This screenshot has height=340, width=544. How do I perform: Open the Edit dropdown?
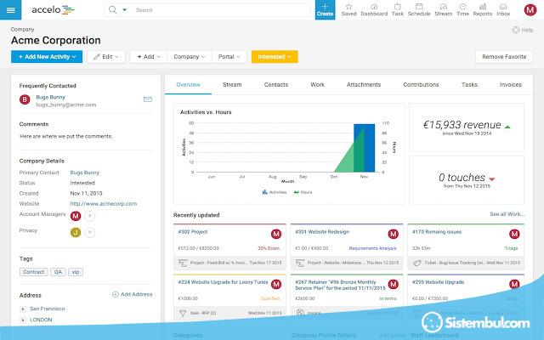coord(106,57)
